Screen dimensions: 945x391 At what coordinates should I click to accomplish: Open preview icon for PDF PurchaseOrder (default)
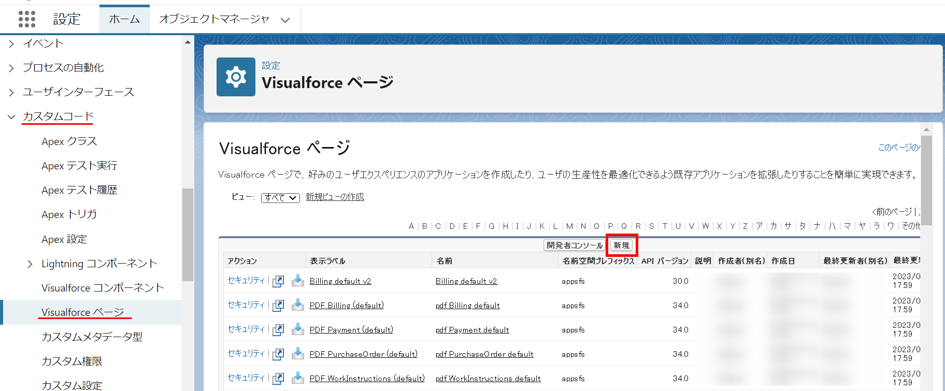point(278,354)
